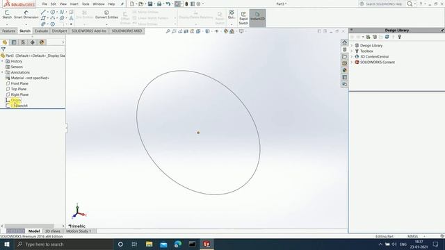Screen dimensions: 445x250
Task: Open File Explorer from Windows taskbar
Action: [x=149, y=244]
